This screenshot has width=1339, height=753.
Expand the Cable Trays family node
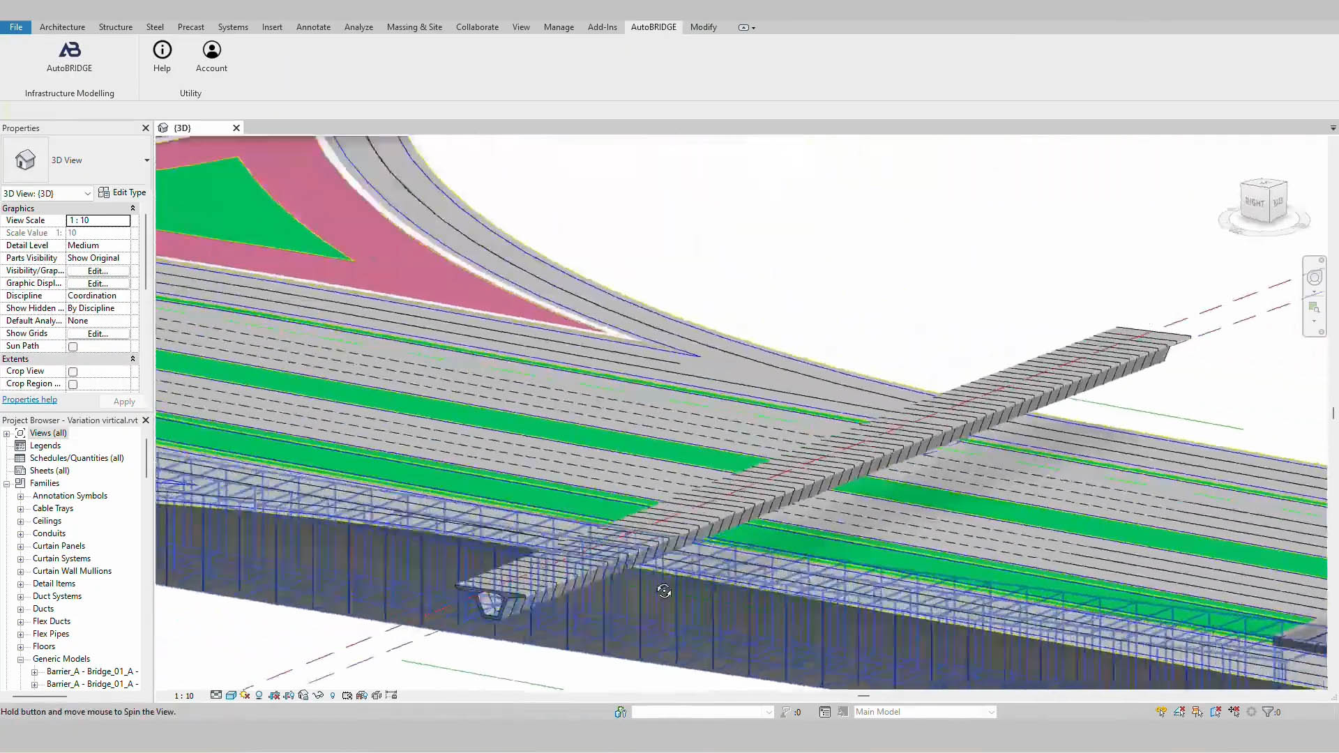pos(21,508)
